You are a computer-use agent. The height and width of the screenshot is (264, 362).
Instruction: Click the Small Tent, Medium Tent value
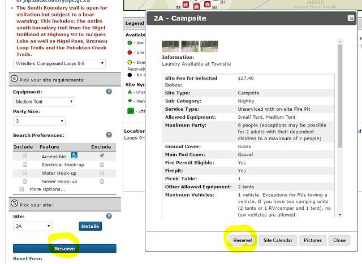[x=266, y=117]
